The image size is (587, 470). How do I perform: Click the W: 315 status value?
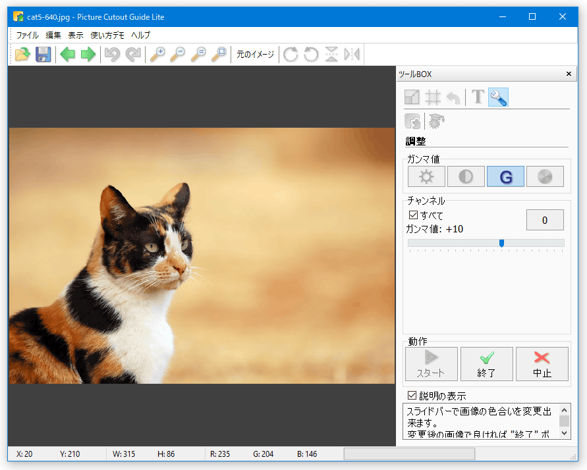[124, 454]
